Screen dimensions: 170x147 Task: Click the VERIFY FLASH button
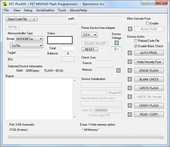coord(149,105)
